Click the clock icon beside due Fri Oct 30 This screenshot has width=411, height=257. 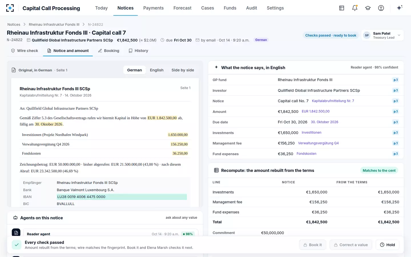[162, 40]
